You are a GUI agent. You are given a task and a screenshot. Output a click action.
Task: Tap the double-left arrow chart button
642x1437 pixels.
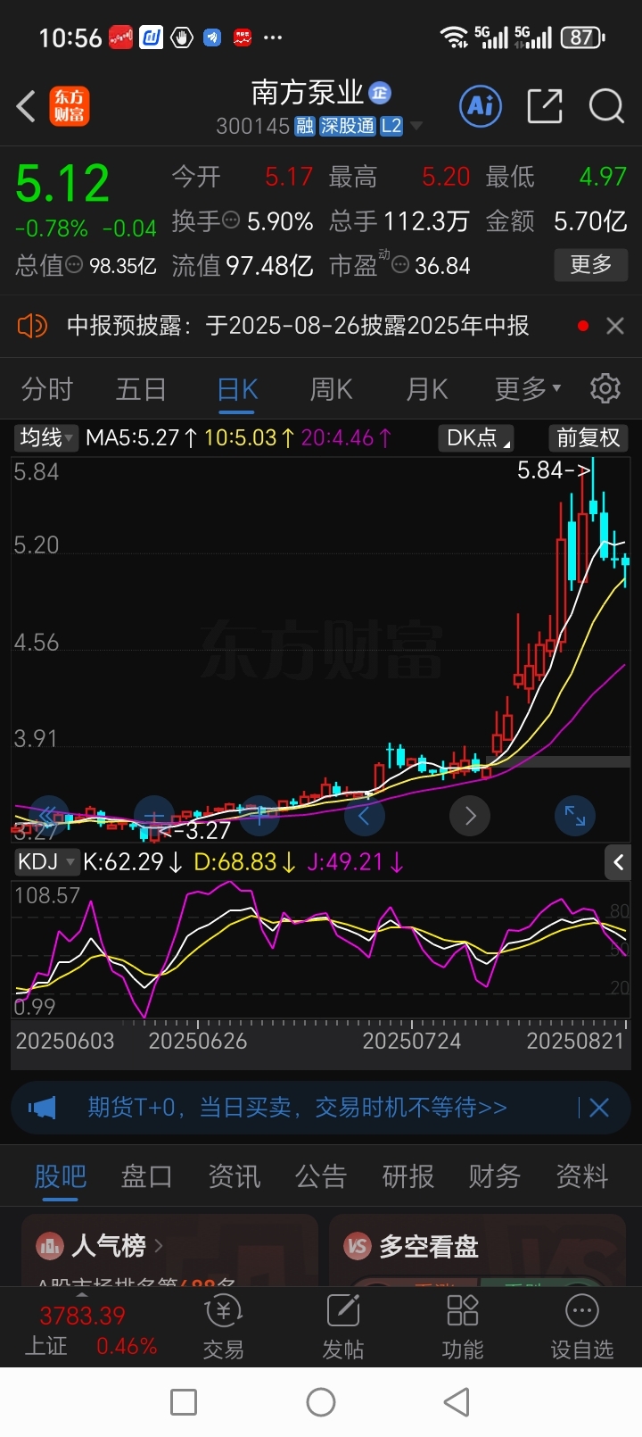pos(49,816)
